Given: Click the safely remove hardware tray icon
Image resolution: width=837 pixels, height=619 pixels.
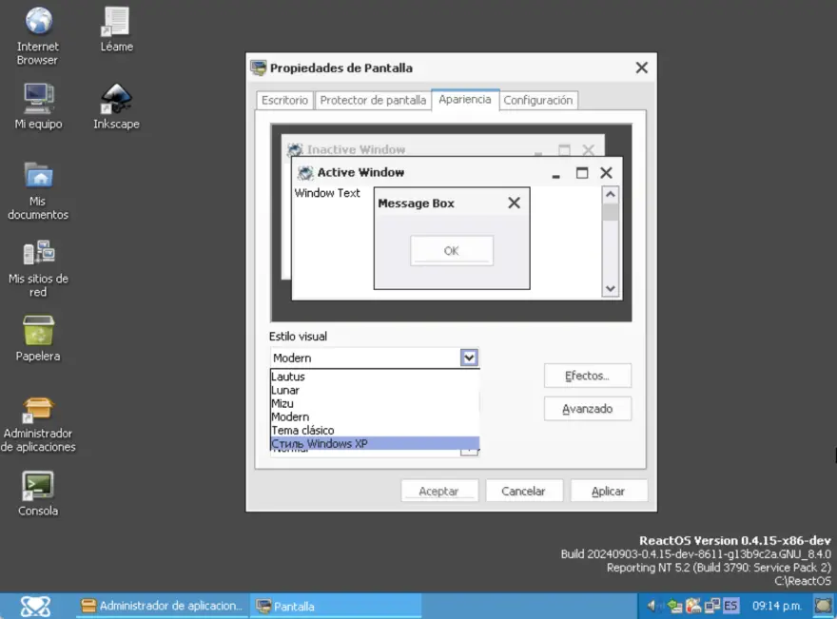Looking at the screenshot, I should tap(674, 606).
